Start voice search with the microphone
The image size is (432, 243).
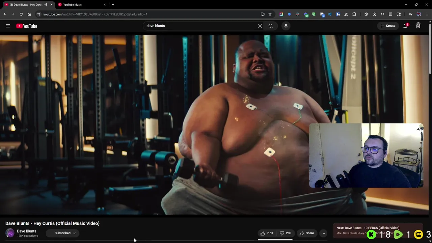point(286,26)
